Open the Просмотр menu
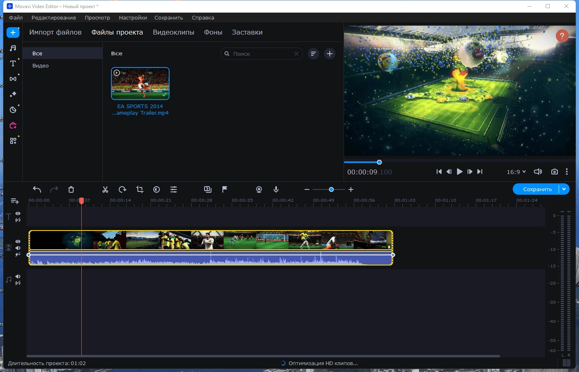This screenshot has height=372, width=579. (x=97, y=18)
